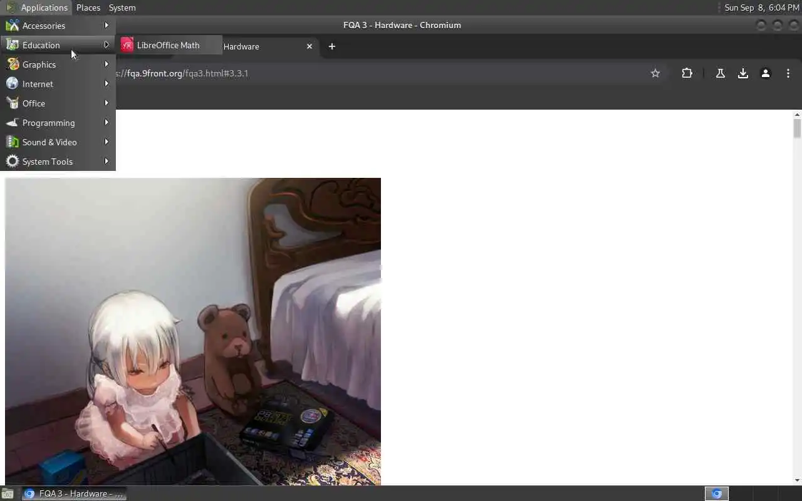Expand Internet submenu arrow
This screenshot has width=802, height=501.
click(x=107, y=84)
